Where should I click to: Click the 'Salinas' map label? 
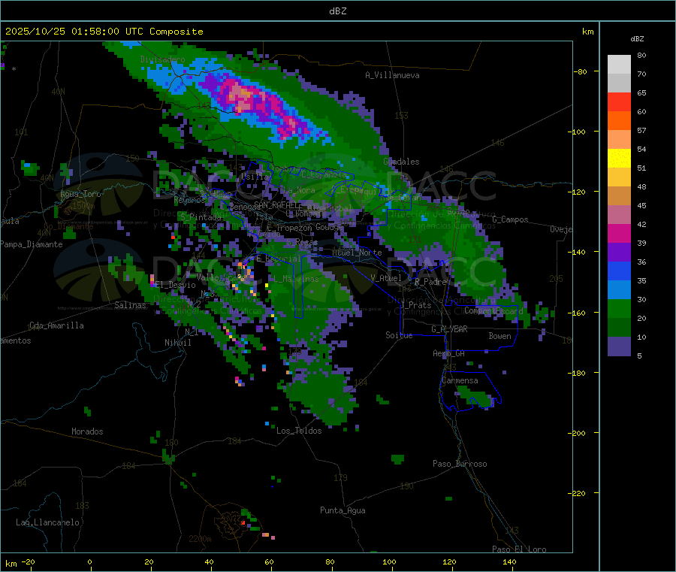point(130,305)
